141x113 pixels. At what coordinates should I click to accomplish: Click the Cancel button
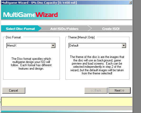[x=14, y=91]
